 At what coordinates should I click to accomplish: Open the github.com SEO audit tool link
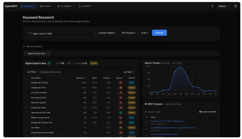pyautogui.click(x=173, y=128)
